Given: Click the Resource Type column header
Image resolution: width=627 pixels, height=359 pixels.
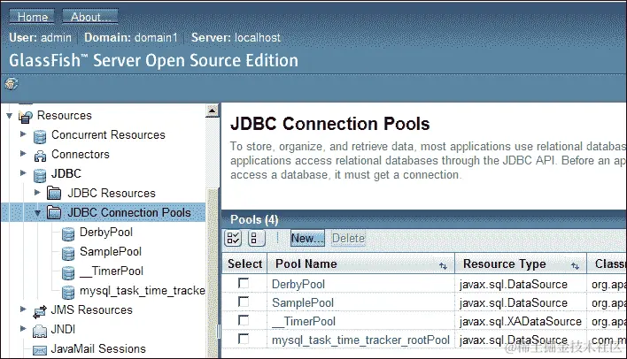Looking at the screenshot, I should click(504, 264).
